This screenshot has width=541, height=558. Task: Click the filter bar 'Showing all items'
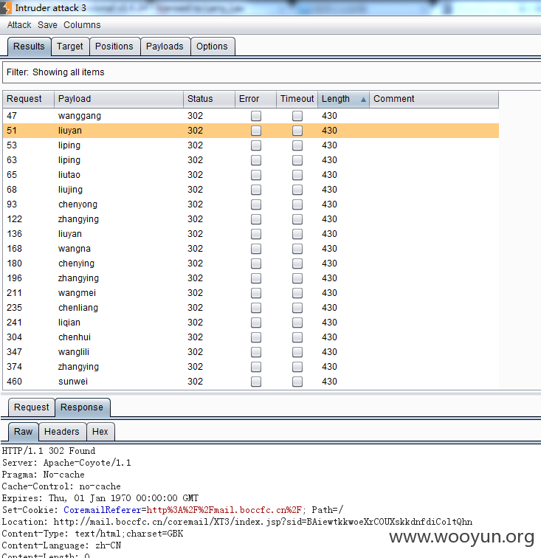point(272,72)
